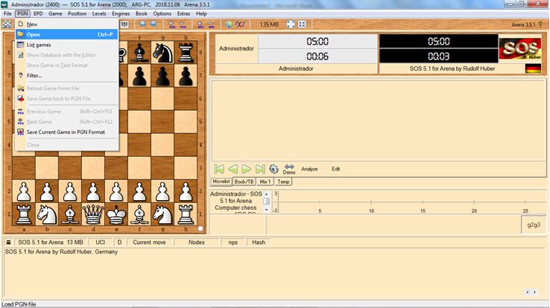550x308 pixels.
Task: Click the globe internet toolbar icon
Action: click(x=229, y=24)
